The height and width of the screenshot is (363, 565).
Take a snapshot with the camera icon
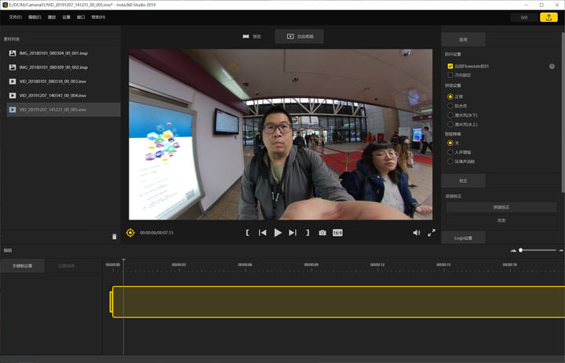coord(323,233)
